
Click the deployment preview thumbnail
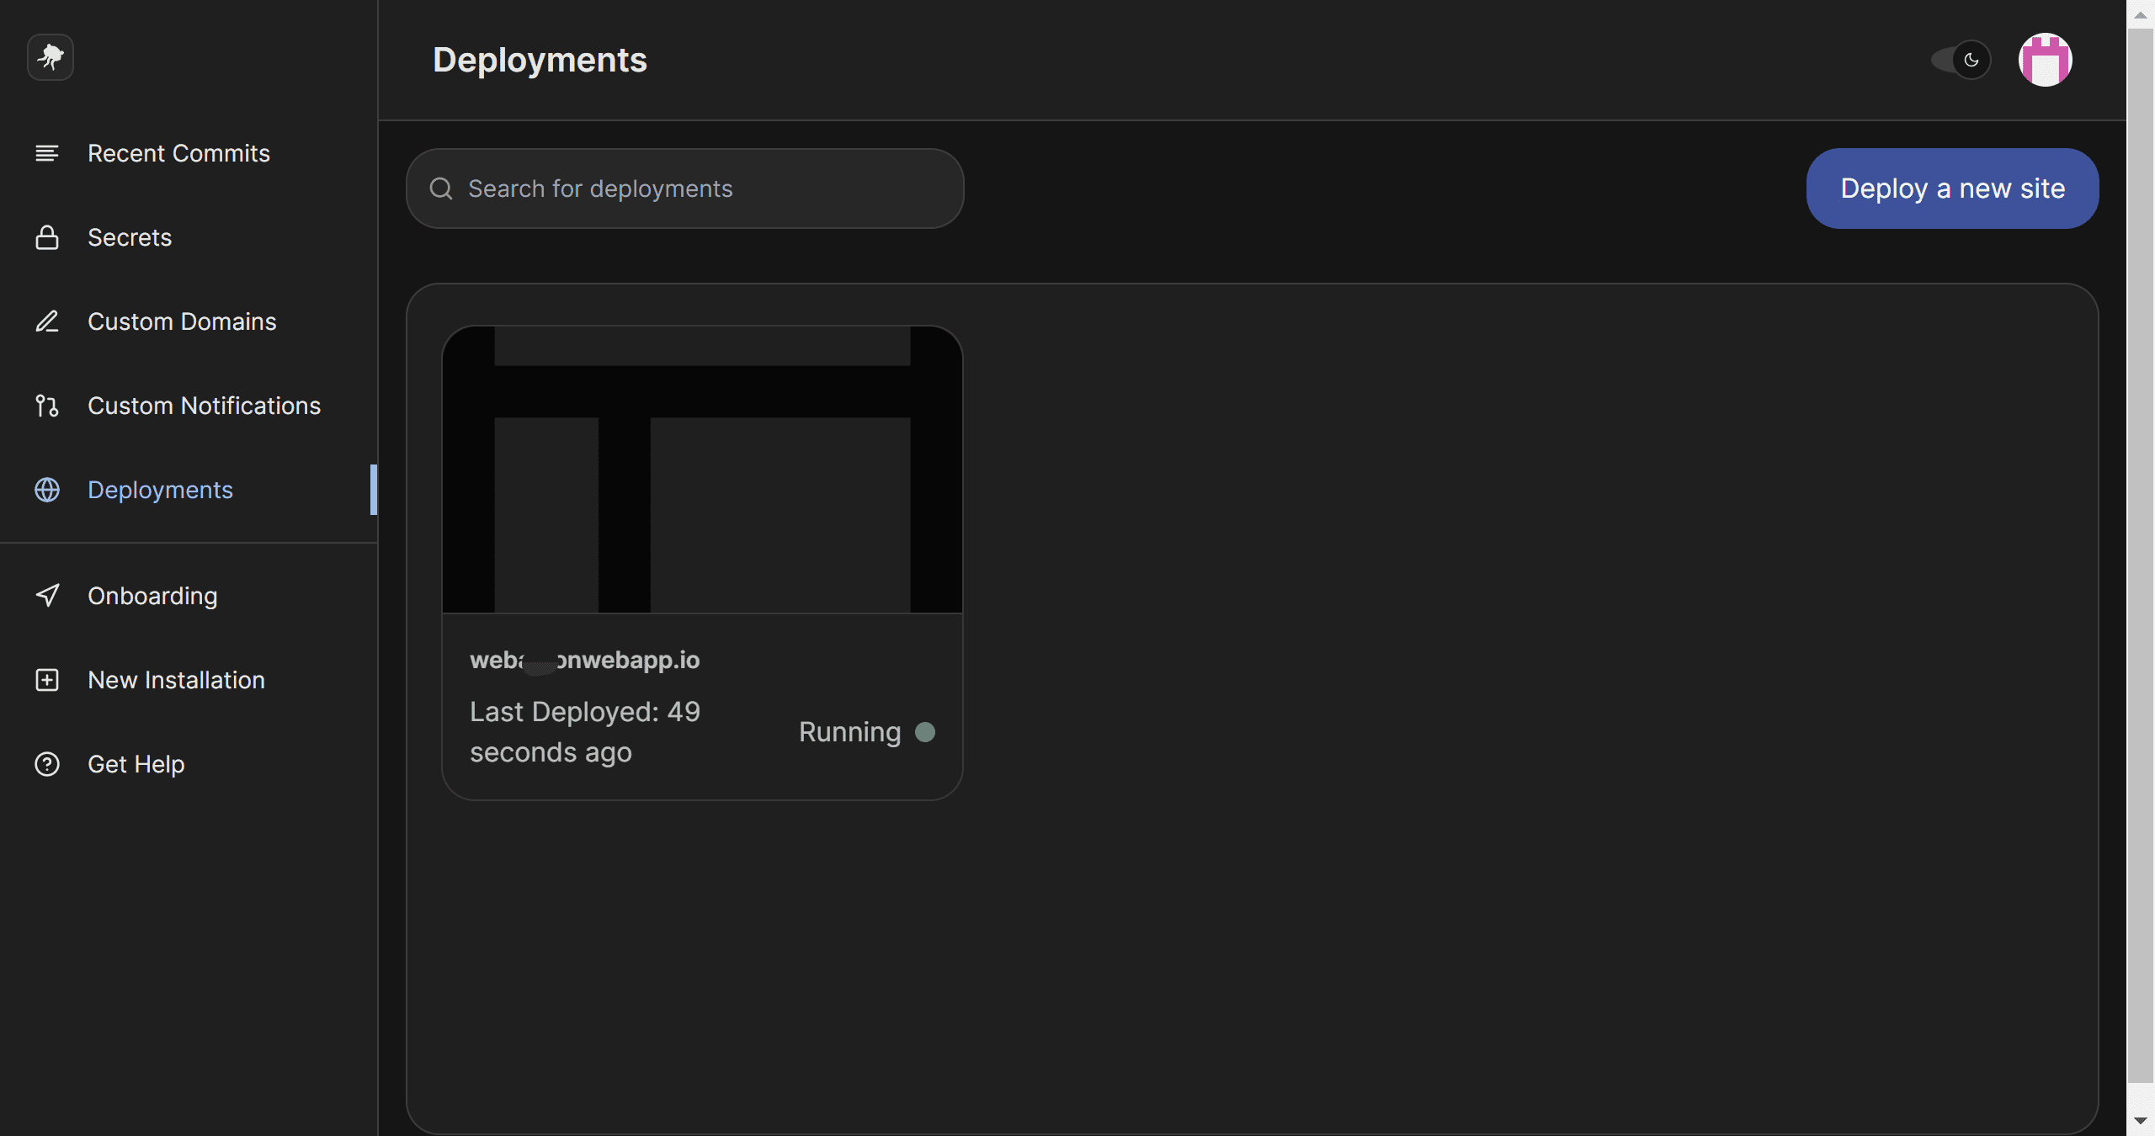tap(702, 470)
